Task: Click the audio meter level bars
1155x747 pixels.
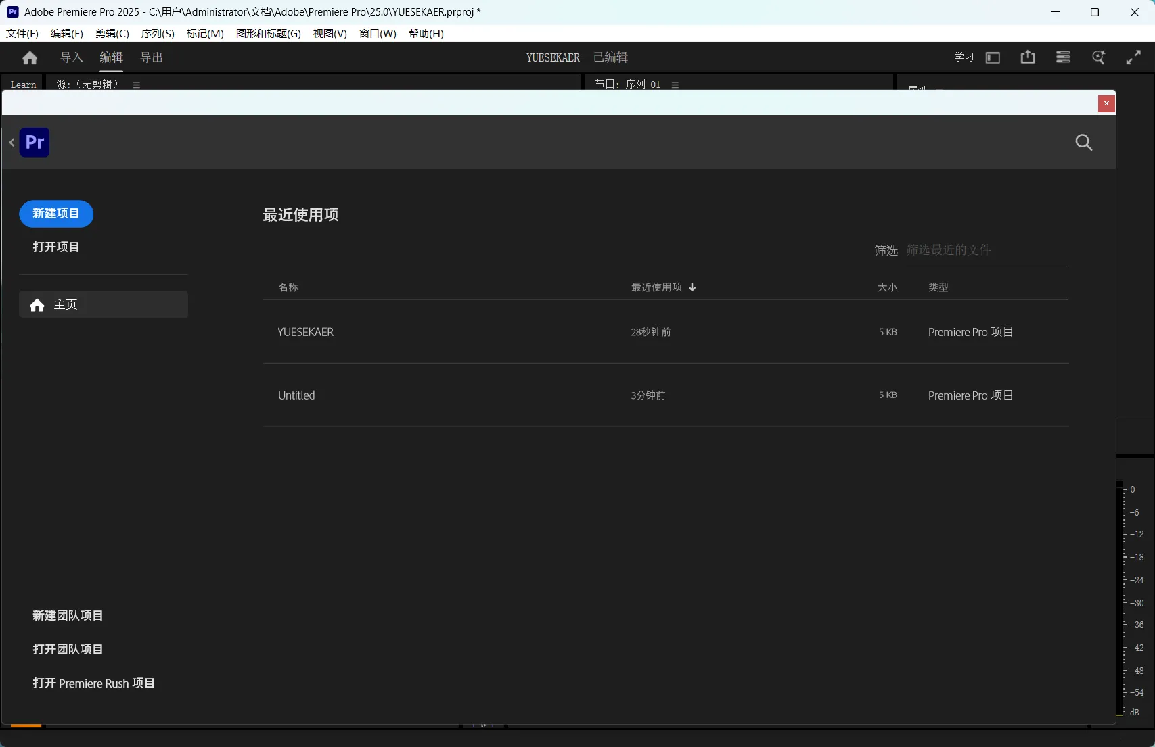Action: pyautogui.click(x=1120, y=598)
